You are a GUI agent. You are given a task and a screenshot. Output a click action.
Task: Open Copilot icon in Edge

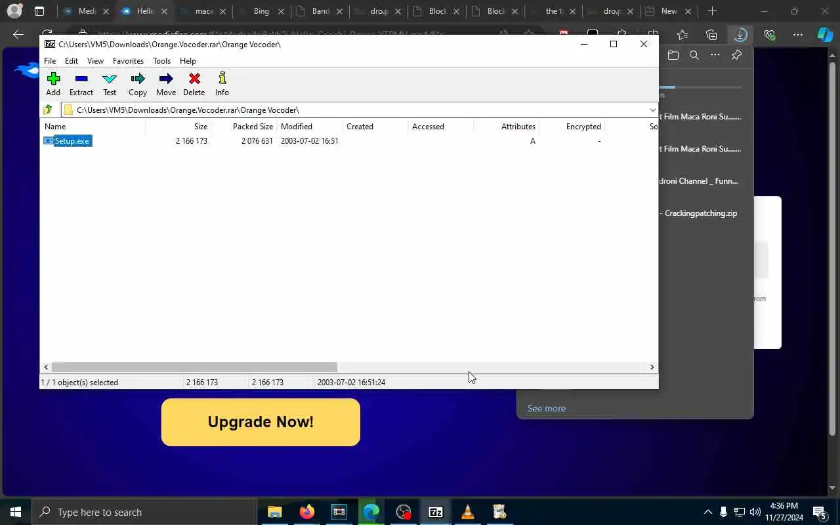point(825,35)
